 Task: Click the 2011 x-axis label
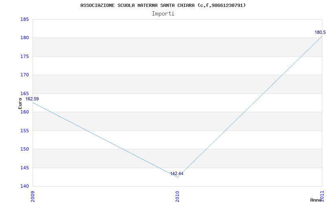(322, 196)
